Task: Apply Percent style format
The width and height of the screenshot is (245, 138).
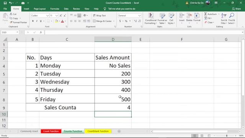Action: coord(126,21)
